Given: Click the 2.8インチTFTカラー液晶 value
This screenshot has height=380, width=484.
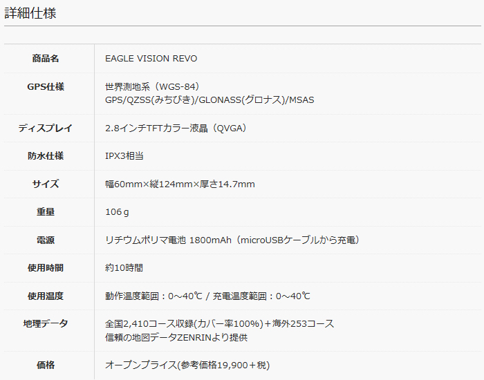Looking at the screenshot, I should (176, 128).
